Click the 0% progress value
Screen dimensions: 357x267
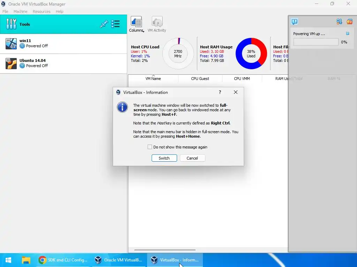point(344,42)
